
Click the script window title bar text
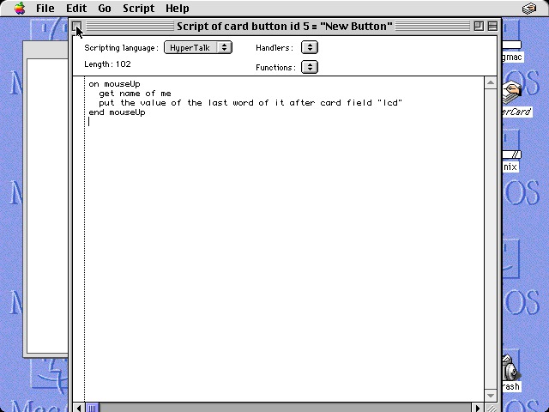284,27
